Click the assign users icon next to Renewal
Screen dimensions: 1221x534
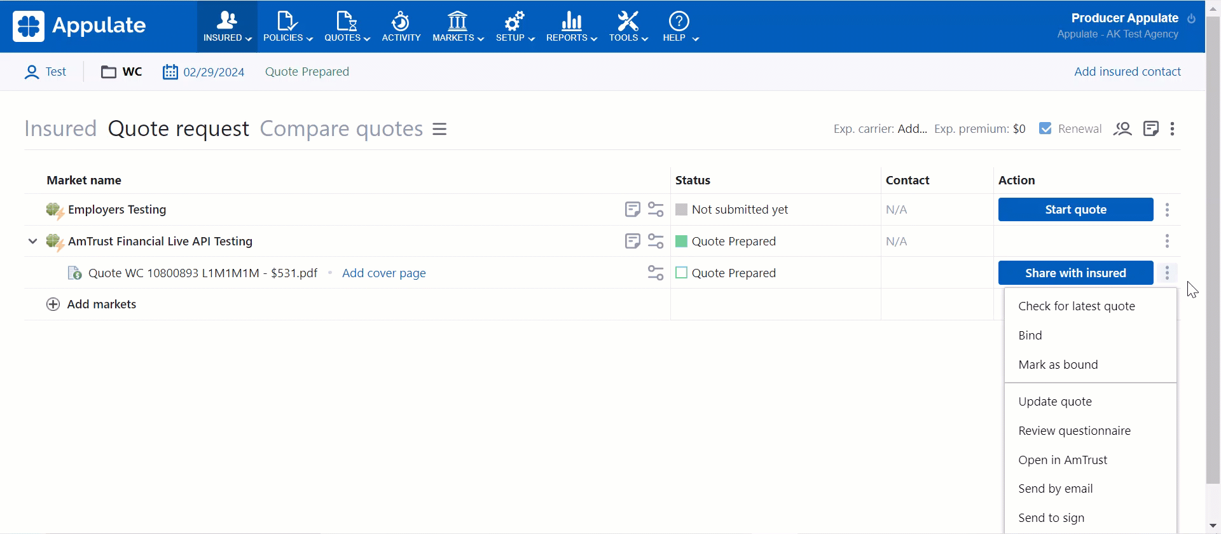(1122, 129)
